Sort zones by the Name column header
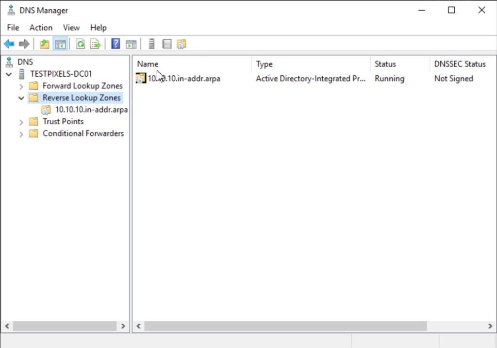This screenshot has height=348, width=497. click(148, 64)
